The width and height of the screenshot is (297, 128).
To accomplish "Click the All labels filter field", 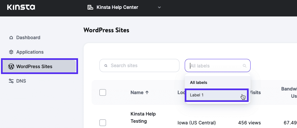I will click(x=218, y=65).
